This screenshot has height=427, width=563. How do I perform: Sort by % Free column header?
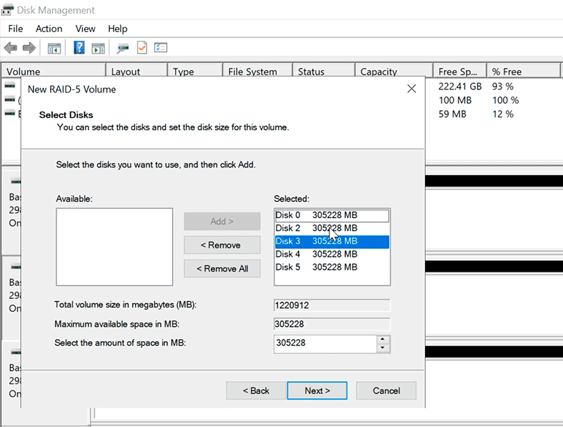(x=523, y=72)
